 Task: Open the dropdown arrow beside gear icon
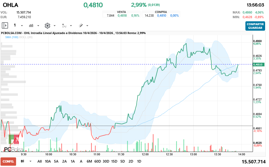pos(54,26)
